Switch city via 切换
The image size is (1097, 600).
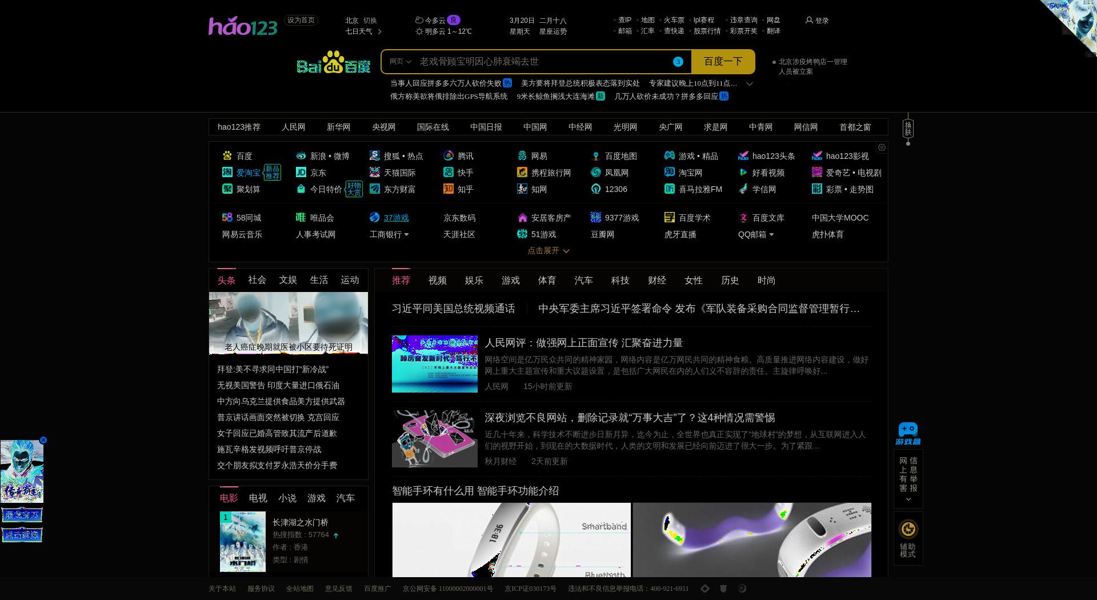370,20
